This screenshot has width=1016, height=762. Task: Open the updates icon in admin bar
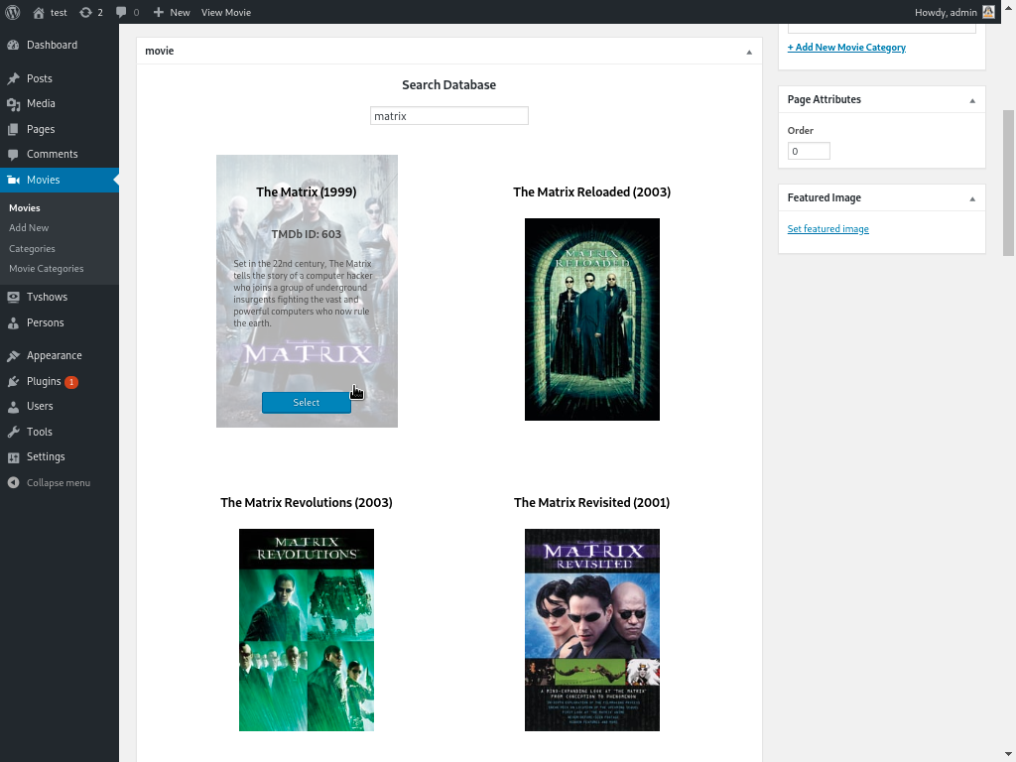coord(86,12)
